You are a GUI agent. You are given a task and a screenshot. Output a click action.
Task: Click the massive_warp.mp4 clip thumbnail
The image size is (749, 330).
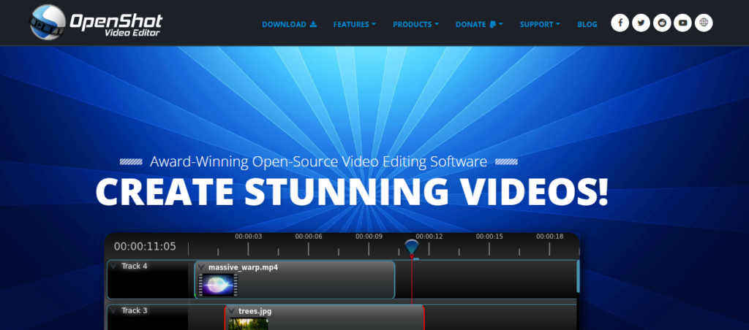click(x=218, y=285)
